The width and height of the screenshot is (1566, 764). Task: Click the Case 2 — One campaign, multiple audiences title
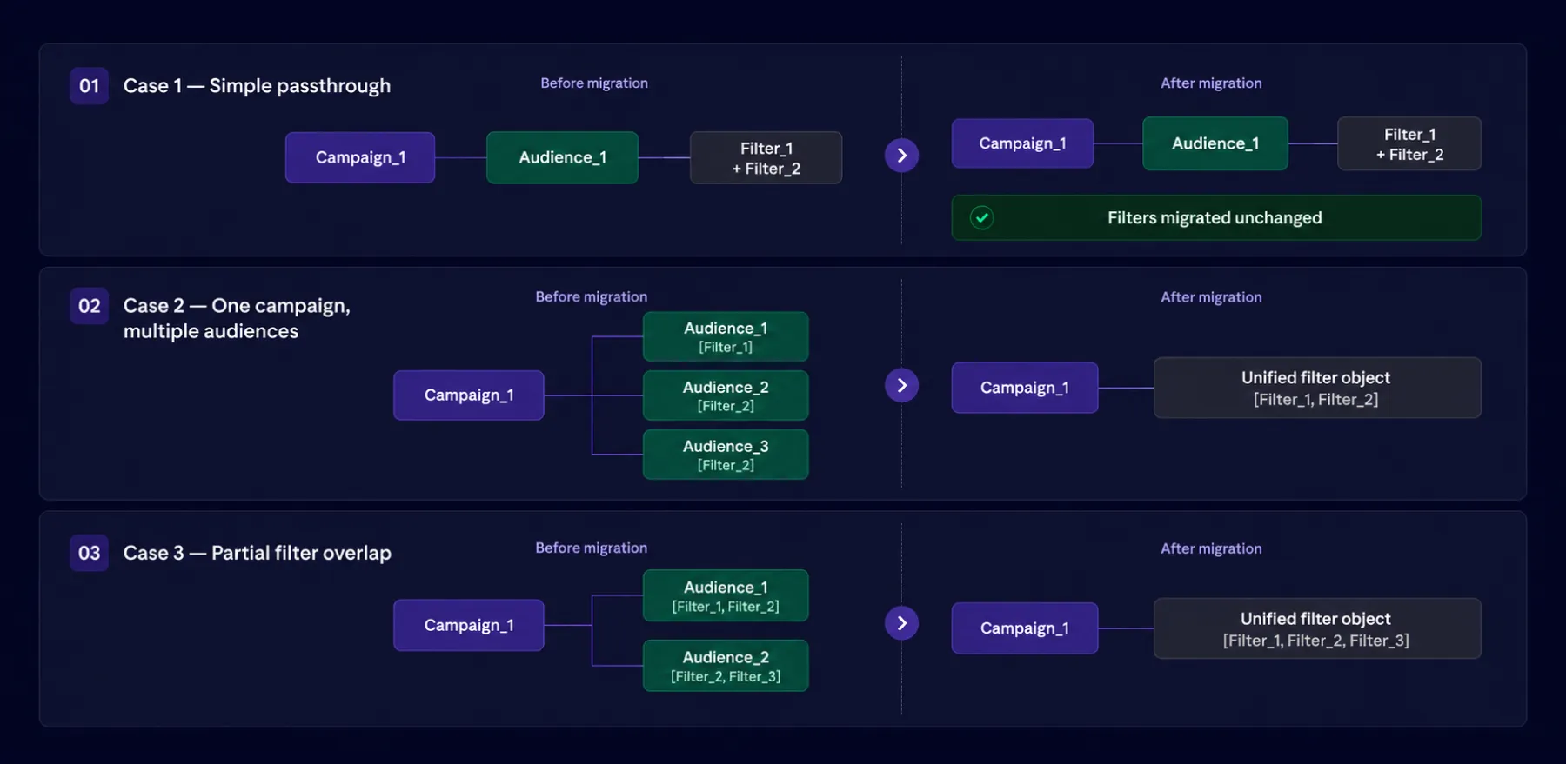[x=237, y=318]
